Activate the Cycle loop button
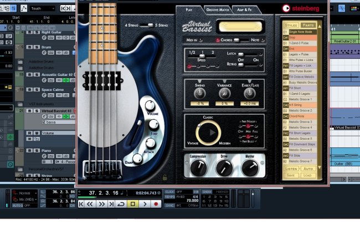Viewport: 360px width, 240px height. (121, 204)
